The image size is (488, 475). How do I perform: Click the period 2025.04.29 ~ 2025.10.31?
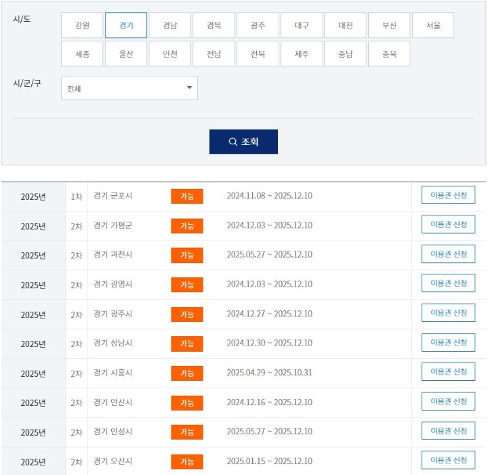pyautogui.click(x=270, y=373)
